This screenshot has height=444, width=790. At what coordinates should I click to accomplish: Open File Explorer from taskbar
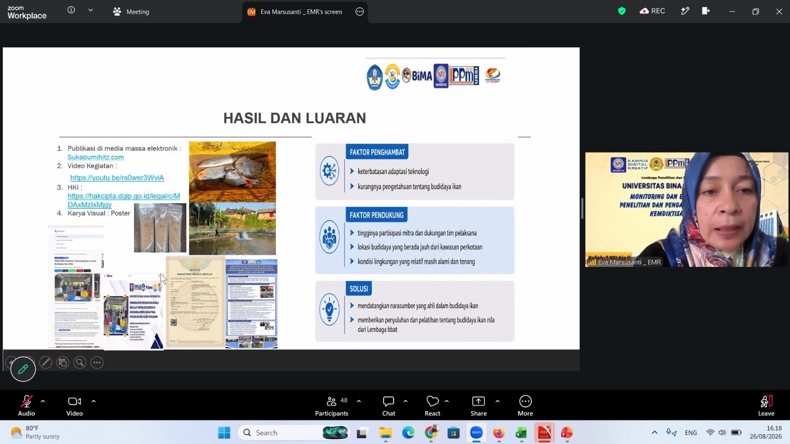pyautogui.click(x=386, y=433)
